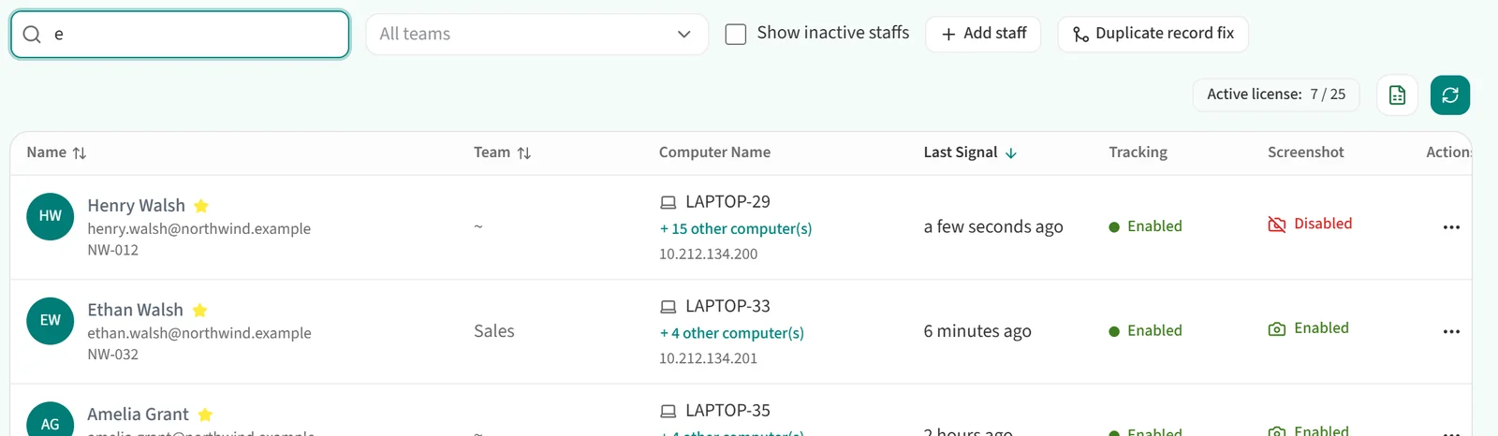Click the Computer Name column header

point(714,153)
